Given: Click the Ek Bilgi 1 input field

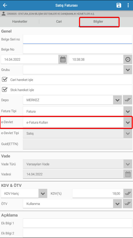Looking at the screenshot, I should pyautogui.click(x=78, y=223).
